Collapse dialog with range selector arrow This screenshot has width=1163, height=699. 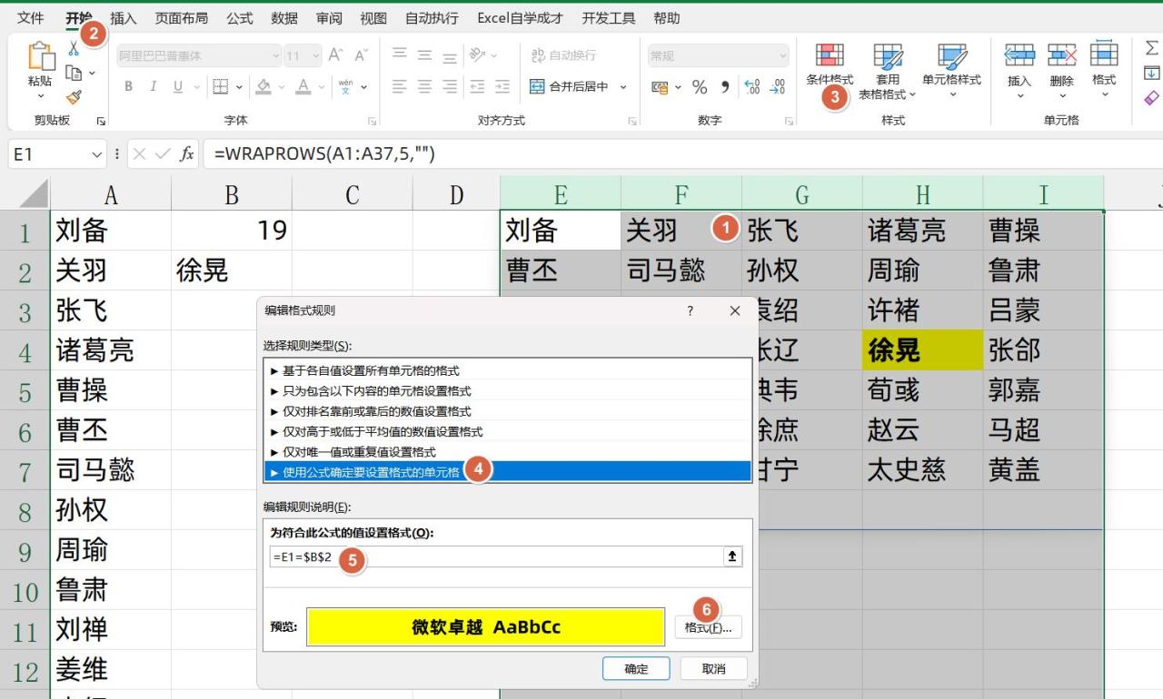(x=732, y=556)
